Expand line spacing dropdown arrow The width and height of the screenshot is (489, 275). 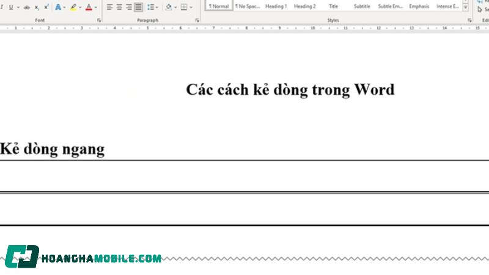(157, 7)
